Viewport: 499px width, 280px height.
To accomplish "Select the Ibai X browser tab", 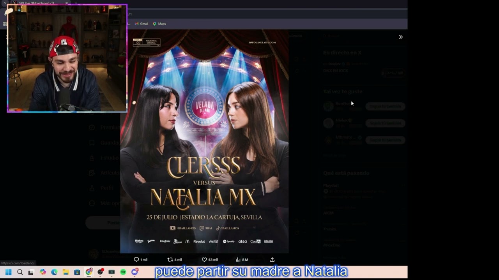I will [39, 3].
